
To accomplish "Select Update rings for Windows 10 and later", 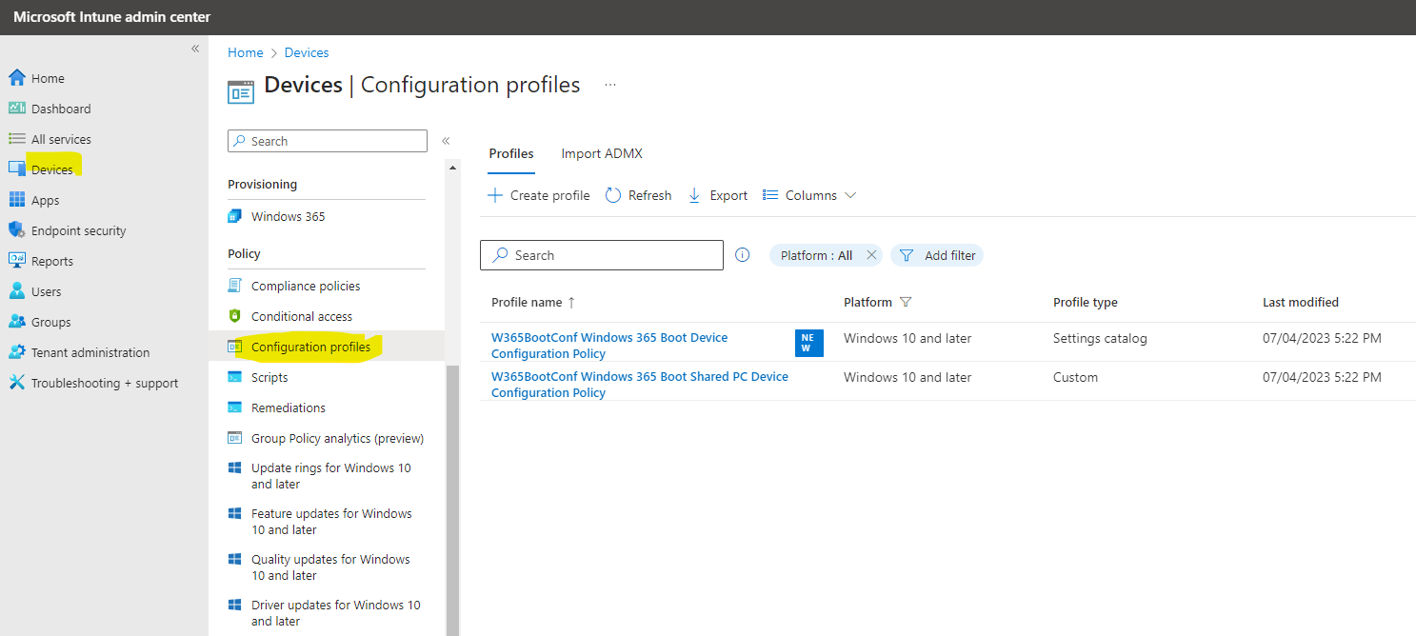I will coord(331,476).
